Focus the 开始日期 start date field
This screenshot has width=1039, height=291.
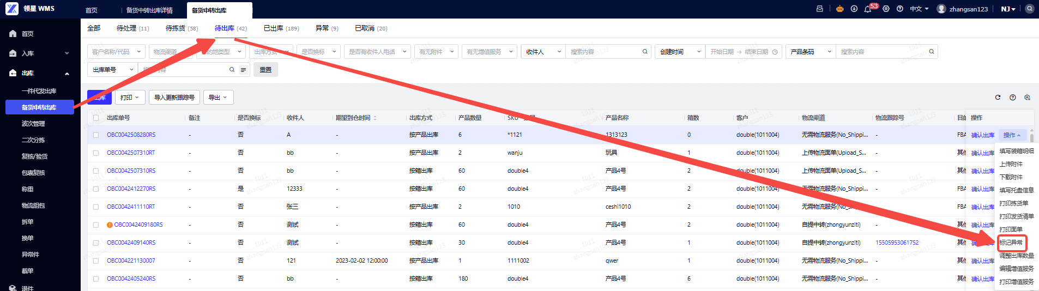(722, 52)
